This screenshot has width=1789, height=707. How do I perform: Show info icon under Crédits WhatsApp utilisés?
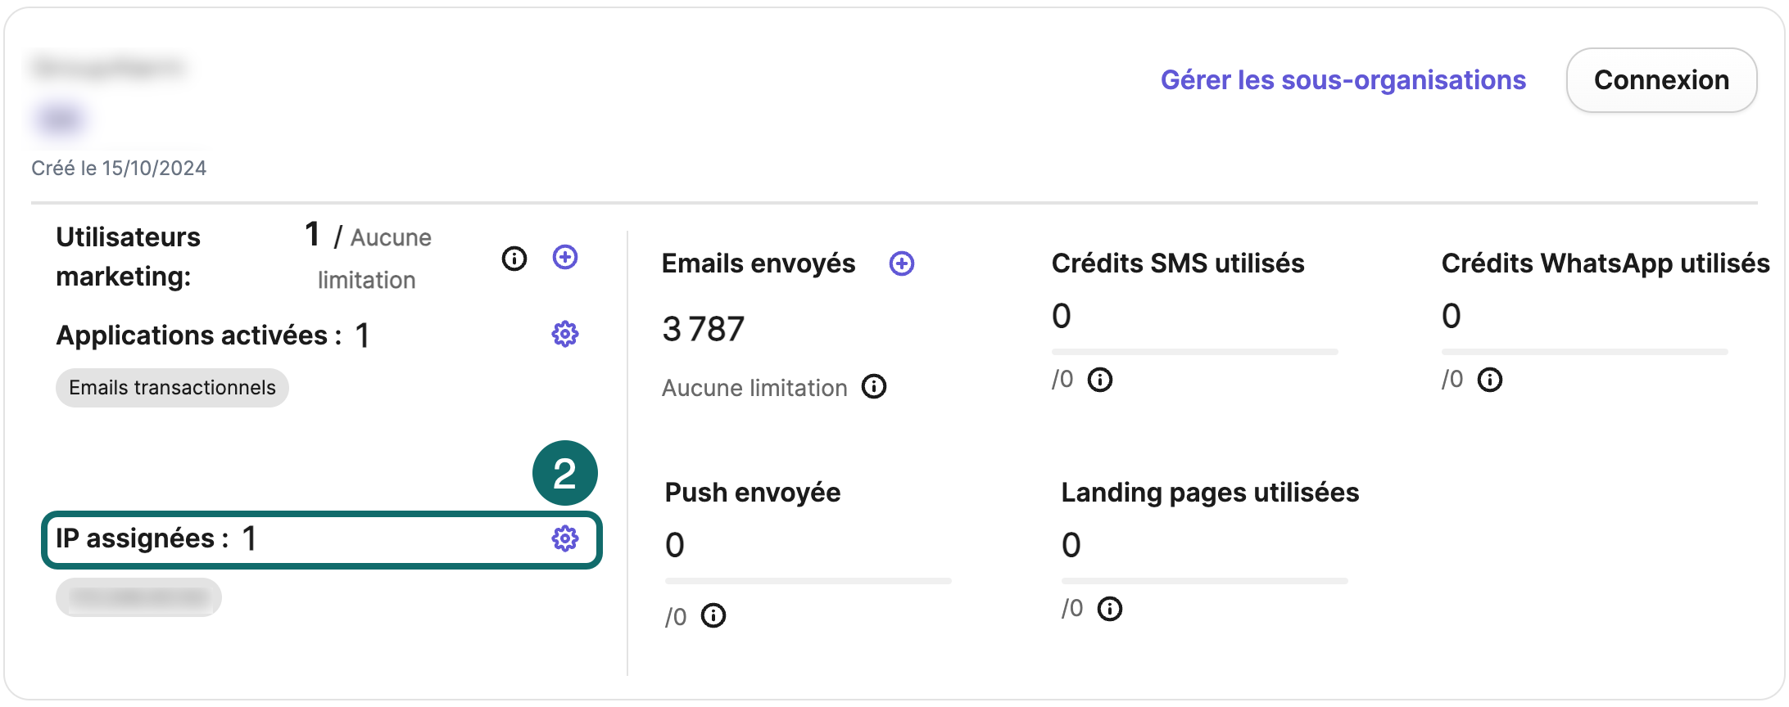pyautogui.click(x=1490, y=380)
